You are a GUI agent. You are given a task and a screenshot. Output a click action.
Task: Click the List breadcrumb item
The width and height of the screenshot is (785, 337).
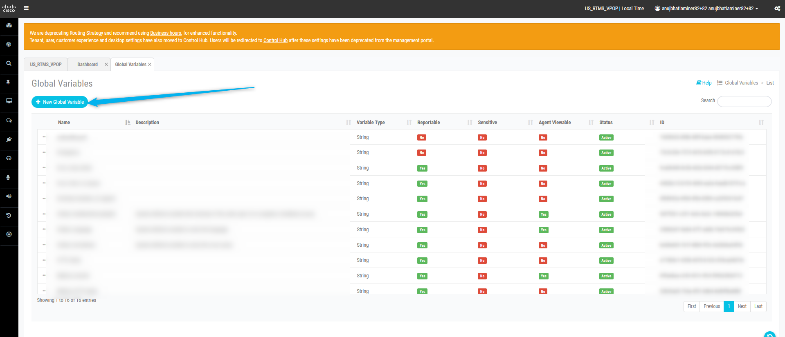pyautogui.click(x=770, y=83)
